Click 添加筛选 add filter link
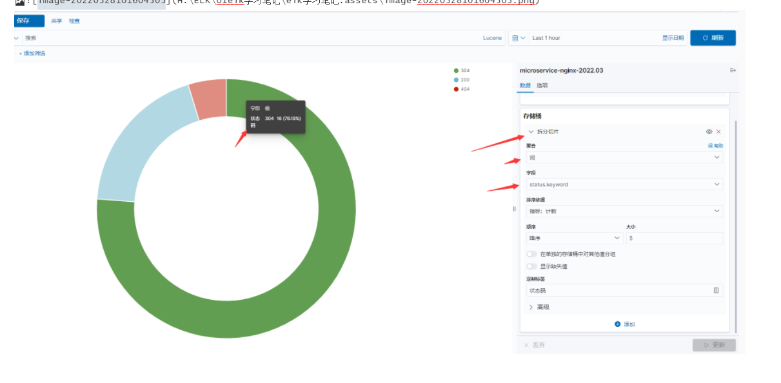 [32, 54]
